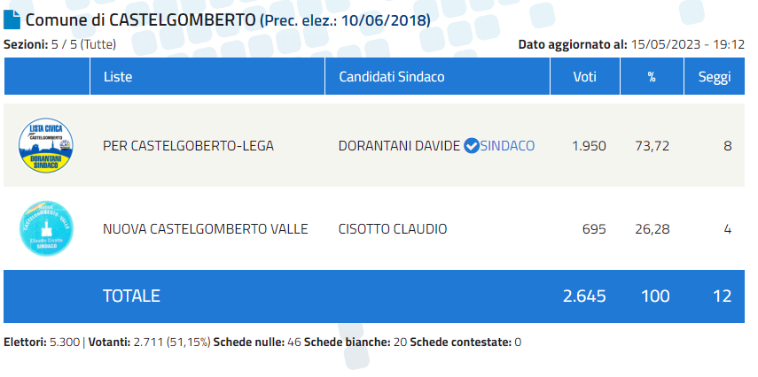Click the percentage column header

[653, 76]
